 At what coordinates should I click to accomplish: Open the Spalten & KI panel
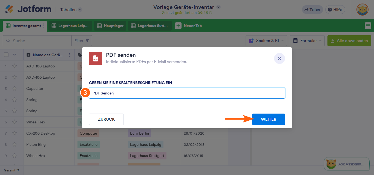pos(266,40)
